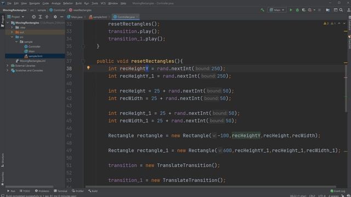Expand Scratches and Consoles node
Image resolution: width=351 pixels, height=197 pixels.
(8, 71)
